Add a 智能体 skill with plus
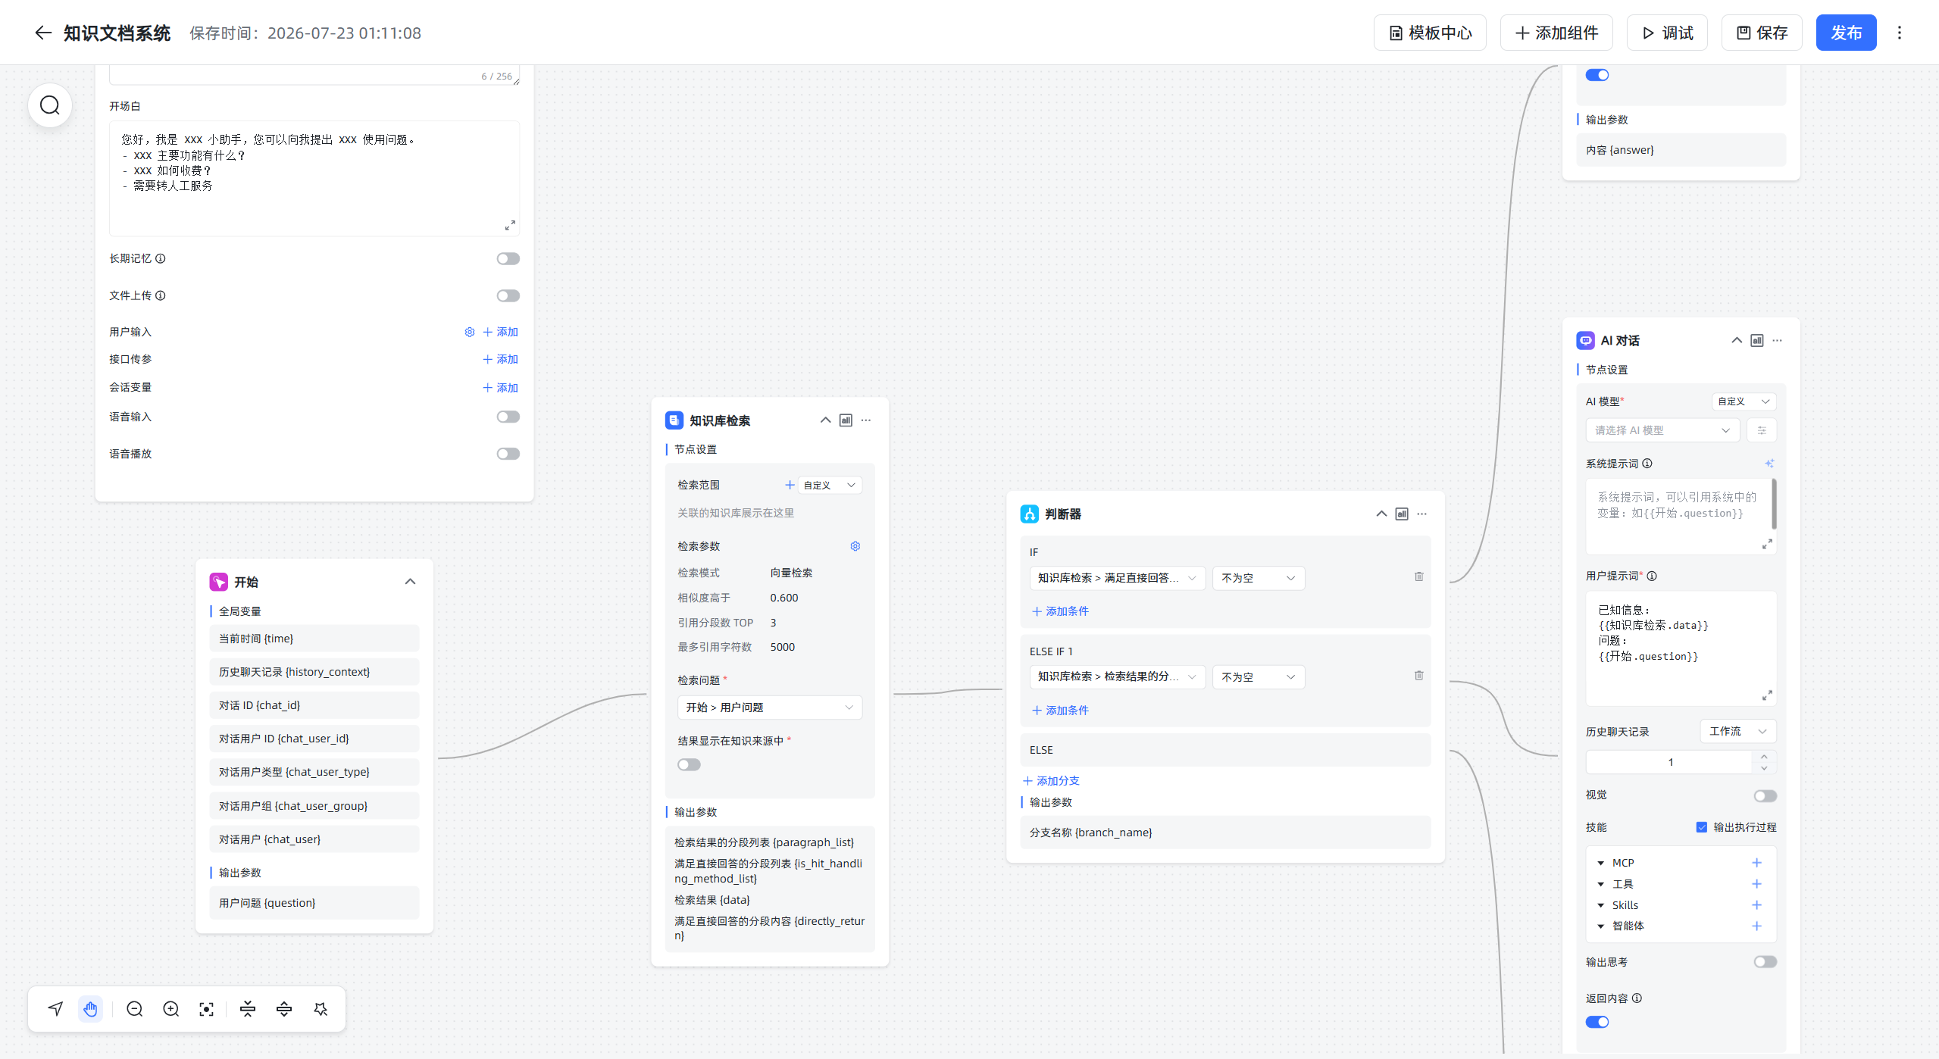The image size is (1939, 1059). tap(1757, 926)
